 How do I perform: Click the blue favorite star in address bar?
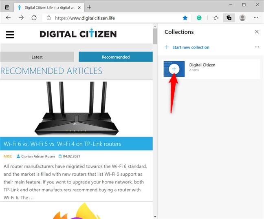tap(185, 18)
